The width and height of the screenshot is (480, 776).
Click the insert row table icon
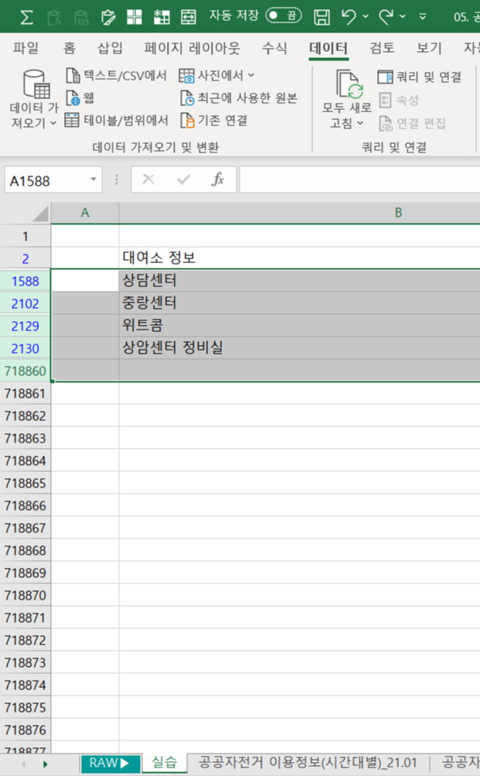[x=161, y=17]
